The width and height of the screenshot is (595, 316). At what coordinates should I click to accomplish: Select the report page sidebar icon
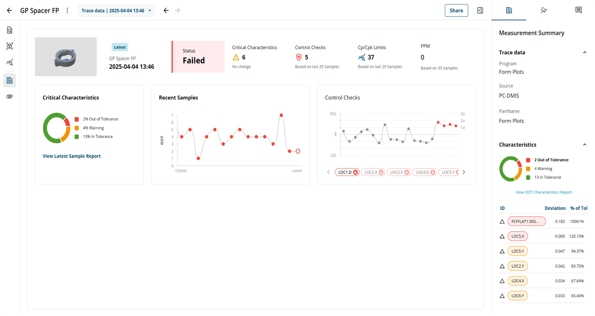point(10,81)
